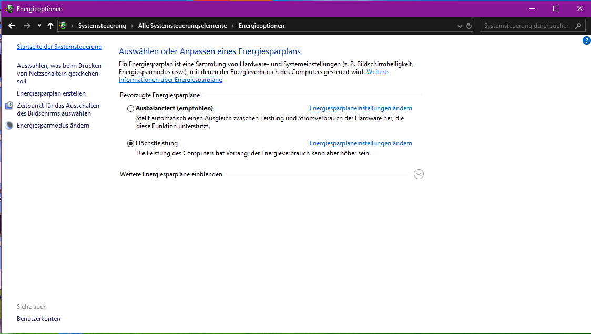The width and height of the screenshot is (591, 334).
Task: Select the Höchstleistung radio button
Action: 130,143
